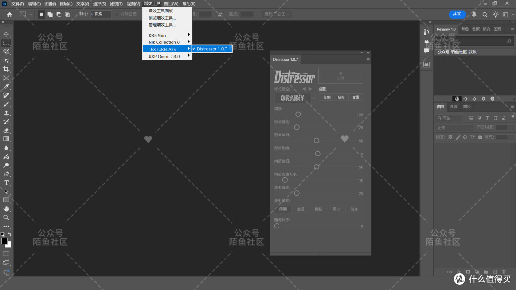Click the feather 0 像素 input field
The height and width of the screenshot is (290, 516).
click(x=101, y=14)
